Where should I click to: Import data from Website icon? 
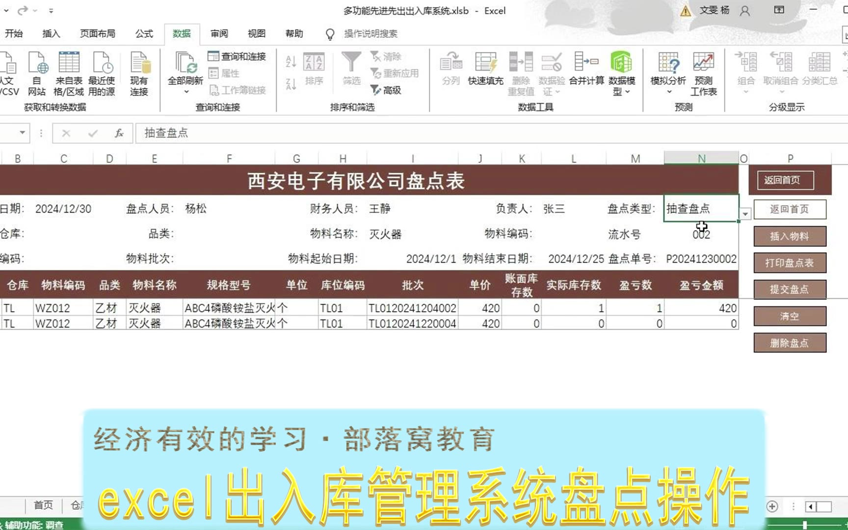[x=37, y=74]
